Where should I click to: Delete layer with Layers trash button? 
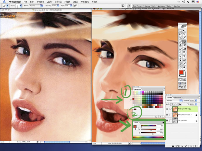tap(196, 146)
